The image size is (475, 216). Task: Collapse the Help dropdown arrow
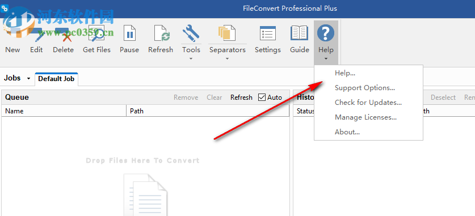pyautogui.click(x=326, y=59)
